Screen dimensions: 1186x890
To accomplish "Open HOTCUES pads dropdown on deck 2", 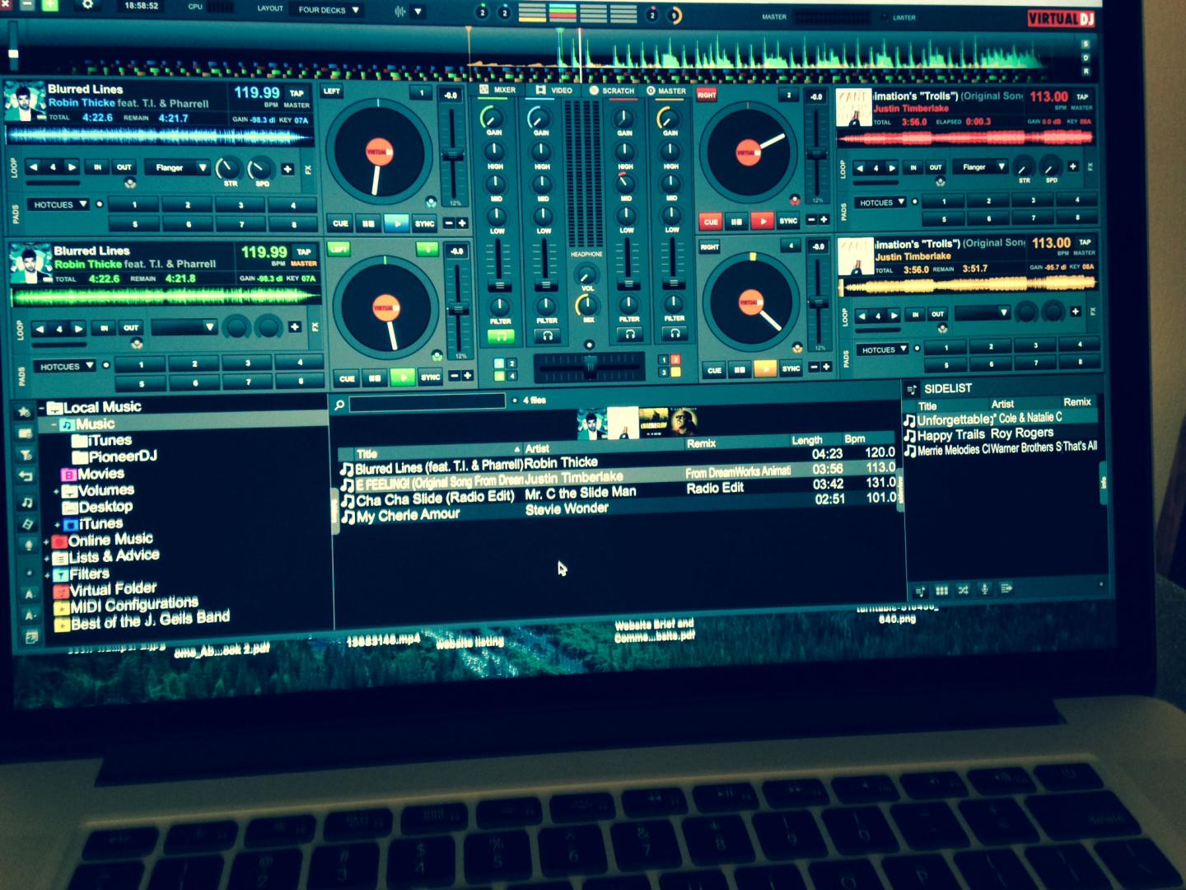I will [x=882, y=202].
